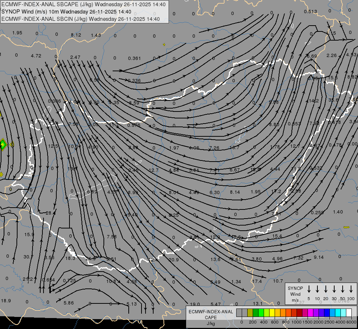Click the map value 30.7
Viewport: 358px width, 329px height.
(x=28, y=257)
